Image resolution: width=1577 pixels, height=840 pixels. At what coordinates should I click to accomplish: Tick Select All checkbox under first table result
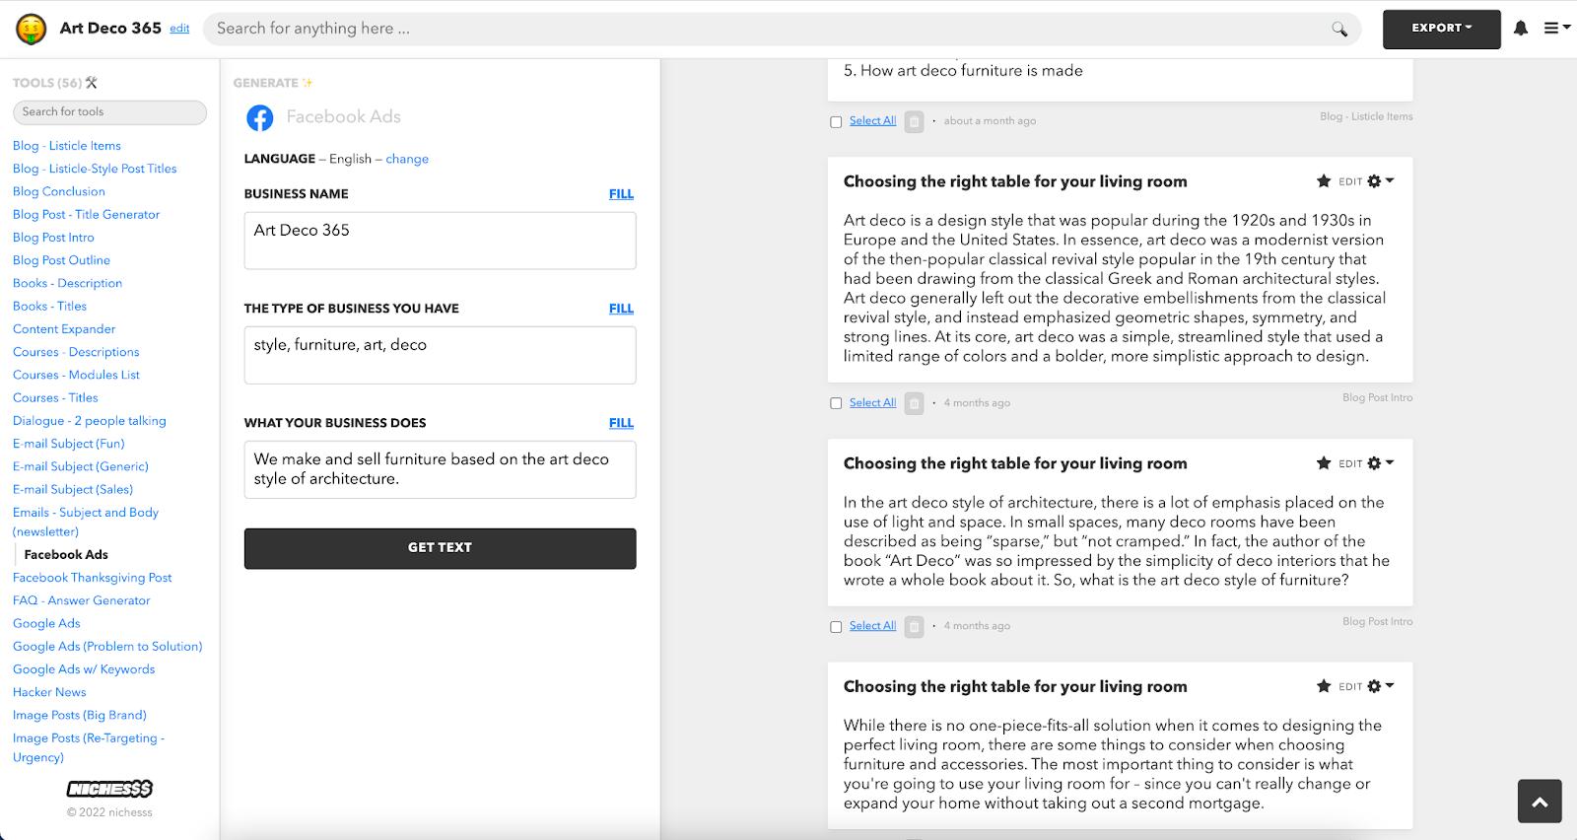(836, 403)
